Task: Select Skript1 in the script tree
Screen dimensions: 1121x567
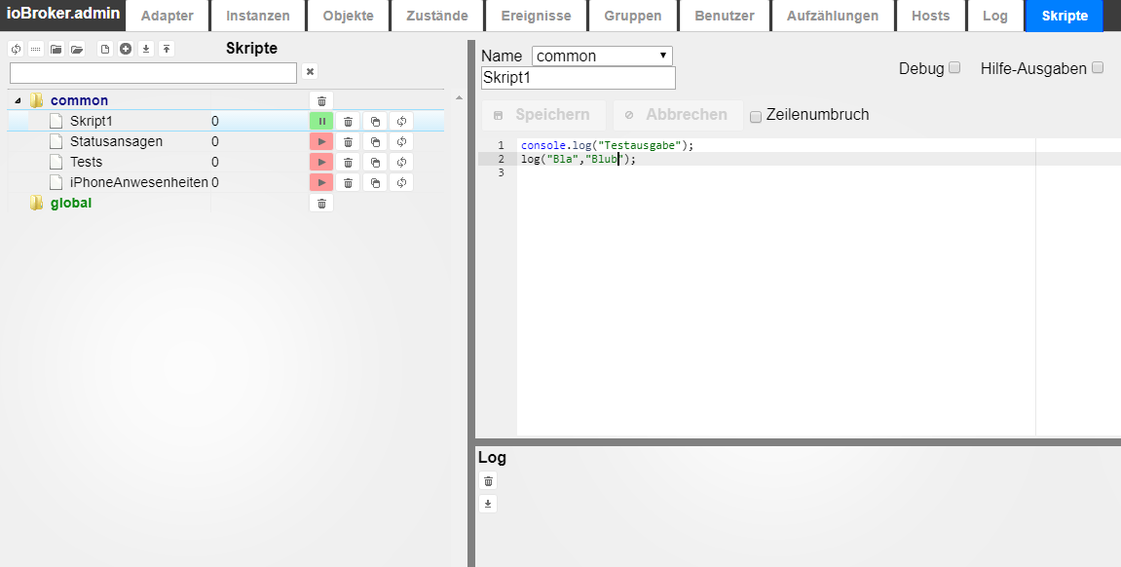Action: pyautogui.click(x=92, y=122)
